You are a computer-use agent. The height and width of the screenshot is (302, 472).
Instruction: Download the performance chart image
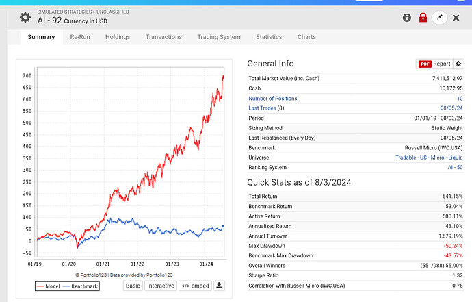point(219,286)
